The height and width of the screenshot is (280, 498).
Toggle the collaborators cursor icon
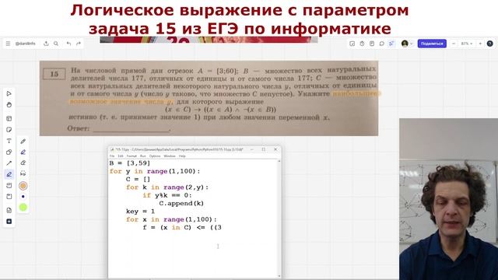pos(391,44)
